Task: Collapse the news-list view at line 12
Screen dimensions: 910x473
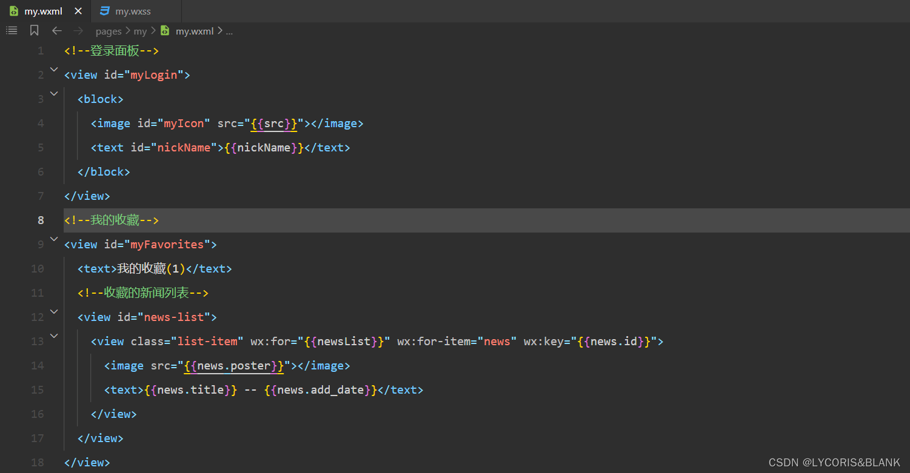Action: [x=54, y=311]
